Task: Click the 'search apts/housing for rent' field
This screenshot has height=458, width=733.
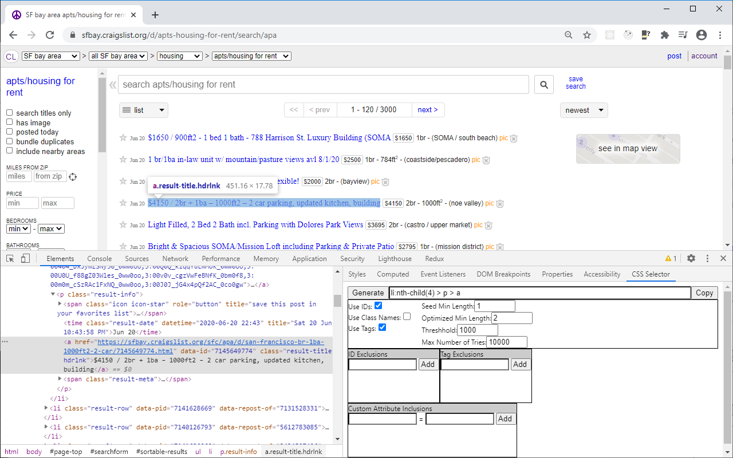Action: click(x=324, y=85)
